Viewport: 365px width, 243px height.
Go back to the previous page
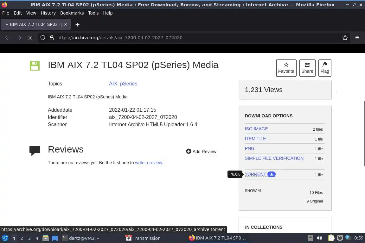8,38
